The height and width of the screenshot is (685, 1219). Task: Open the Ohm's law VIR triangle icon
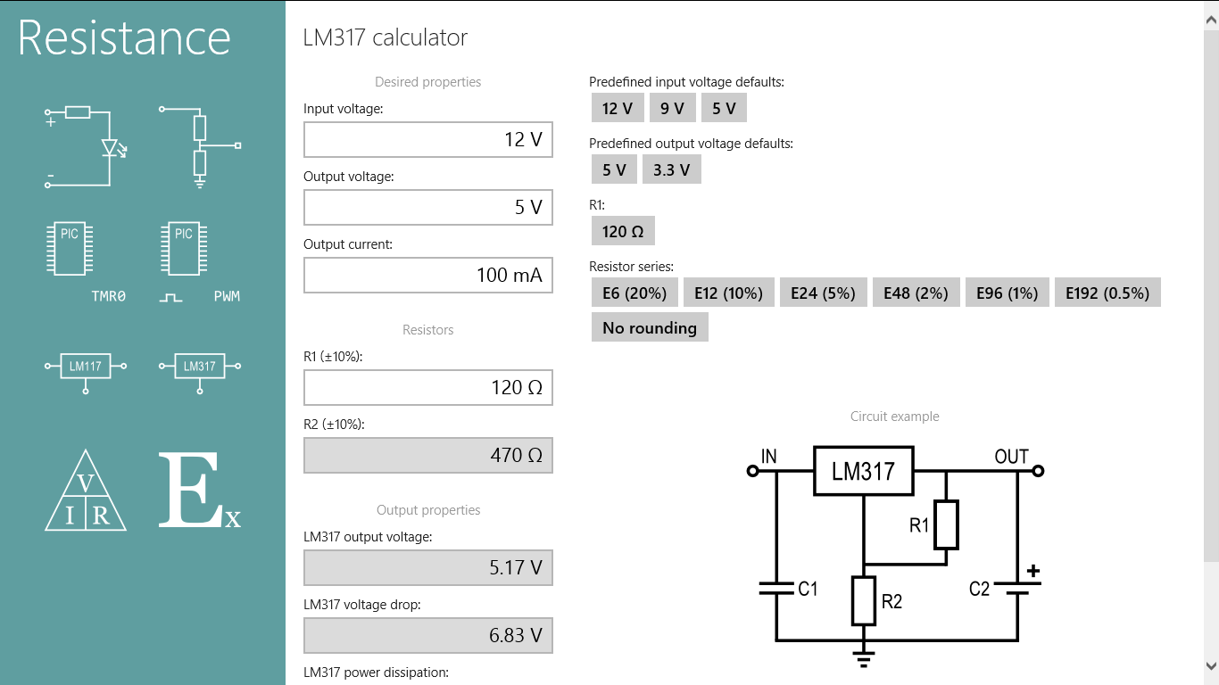pyautogui.click(x=86, y=491)
